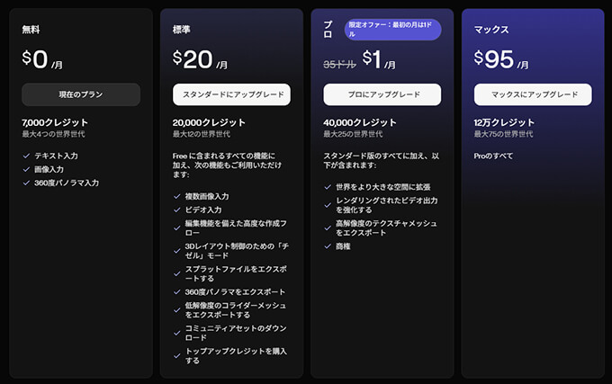
Task: Click checkmark beside 商権 feature
Action: tap(328, 246)
